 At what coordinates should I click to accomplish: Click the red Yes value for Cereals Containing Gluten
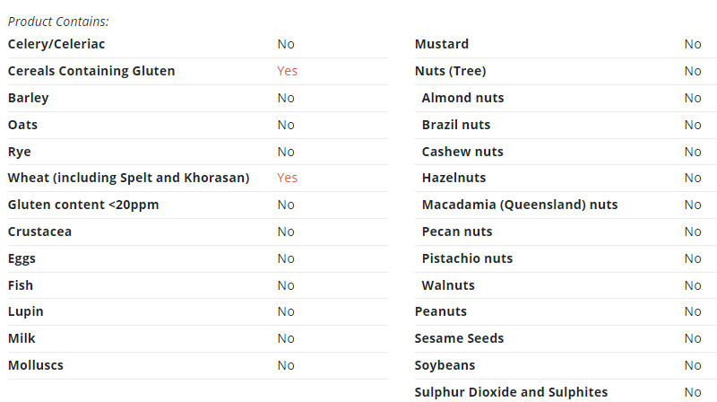[x=287, y=71]
